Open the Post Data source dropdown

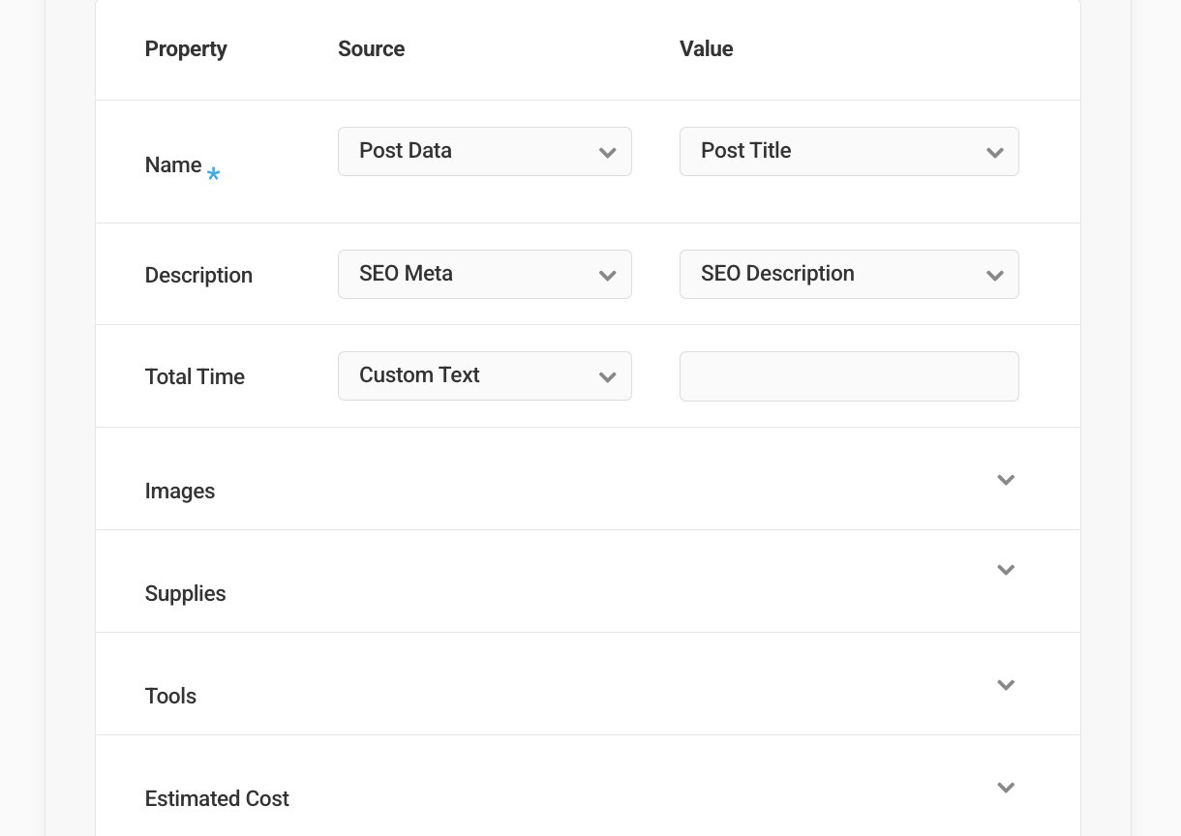coord(484,151)
